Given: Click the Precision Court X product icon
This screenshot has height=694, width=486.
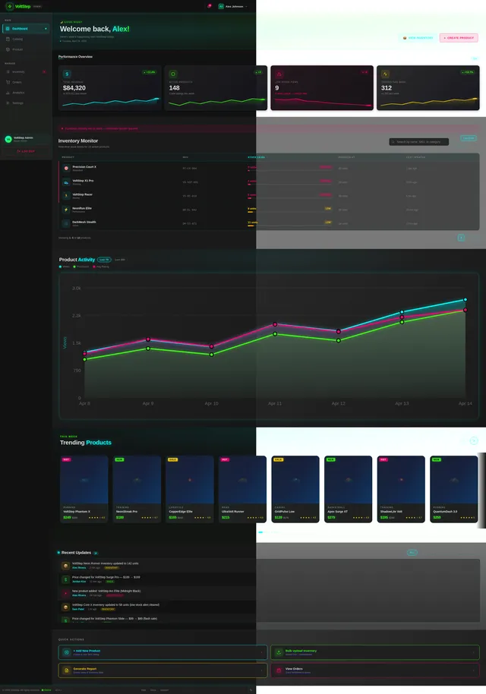Looking at the screenshot, I should coord(66,169).
